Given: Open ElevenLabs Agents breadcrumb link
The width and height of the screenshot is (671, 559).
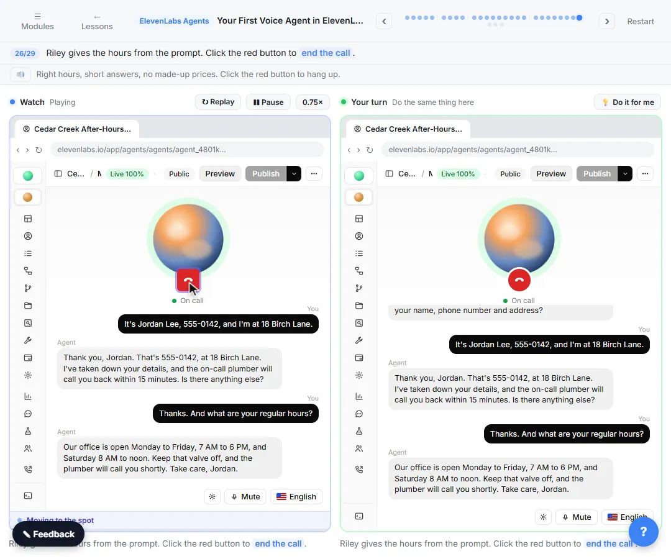Looking at the screenshot, I should (x=174, y=21).
